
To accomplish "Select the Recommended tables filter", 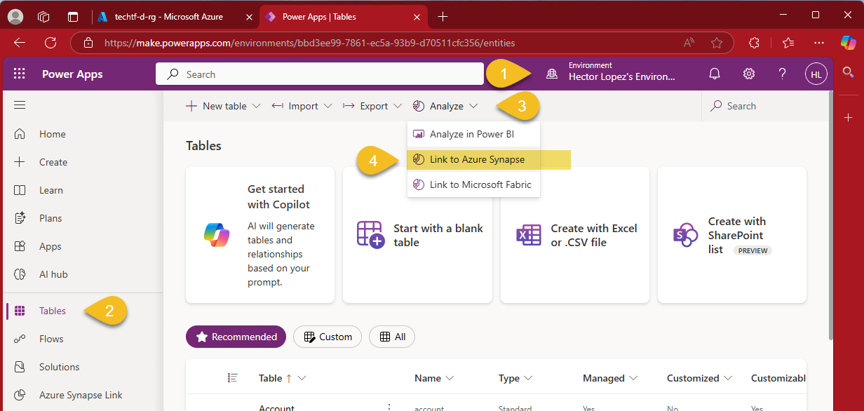I will pyautogui.click(x=236, y=337).
